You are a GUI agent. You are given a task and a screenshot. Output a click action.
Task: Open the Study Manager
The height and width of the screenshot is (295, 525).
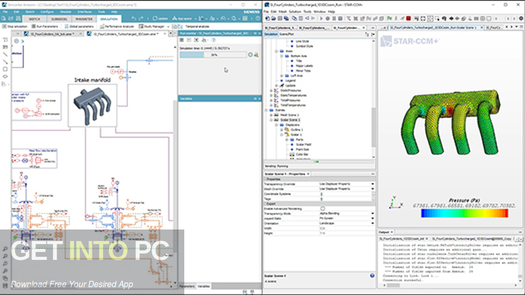click(152, 26)
